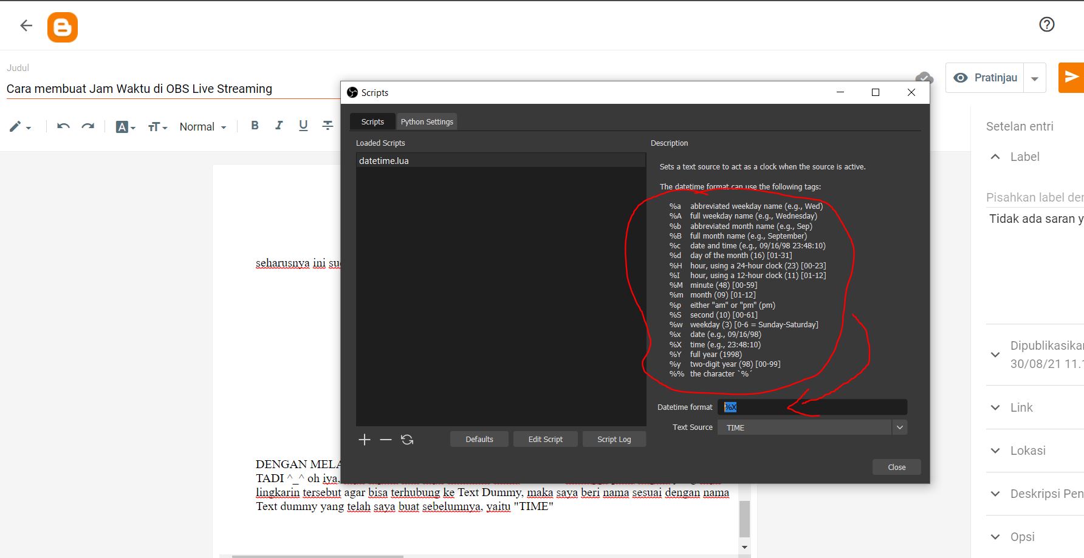Click the Datetime format input field
Screen dimensions: 1084x558
click(x=812, y=407)
